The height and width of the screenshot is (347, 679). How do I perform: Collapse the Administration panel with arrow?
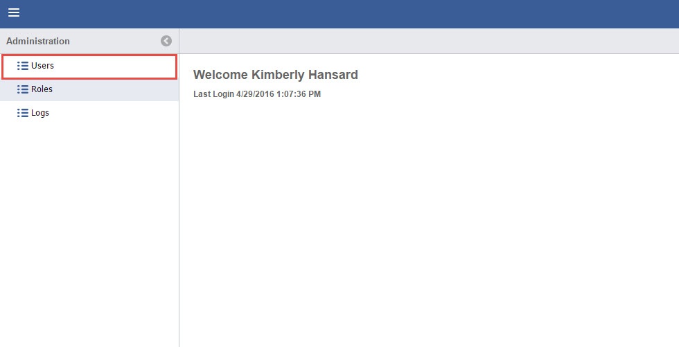click(x=166, y=41)
